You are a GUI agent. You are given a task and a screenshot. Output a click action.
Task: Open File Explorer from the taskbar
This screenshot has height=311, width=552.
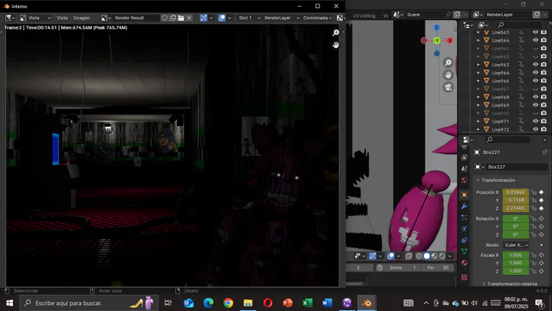(248, 303)
